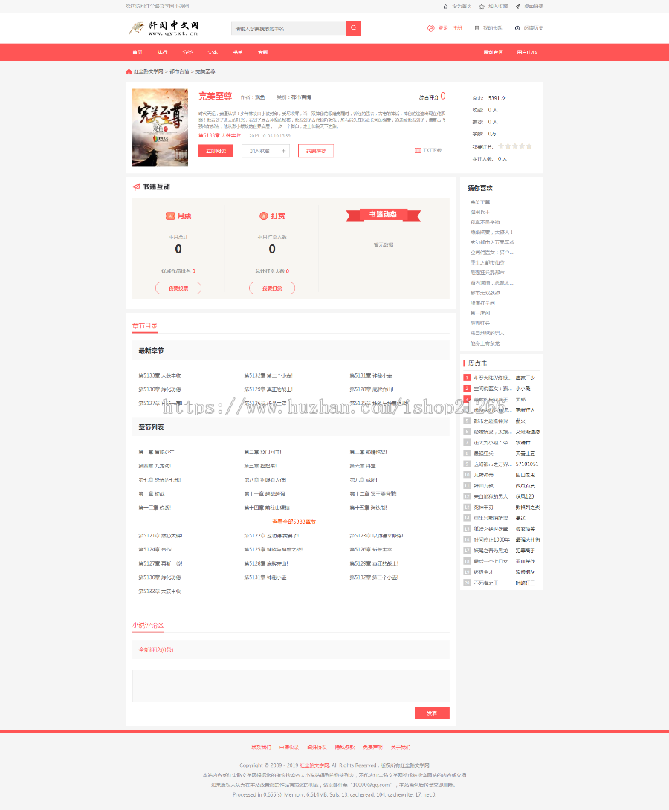Click the home icon in breadcrumb
The image size is (669, 810).
click(x=129, y=71)
